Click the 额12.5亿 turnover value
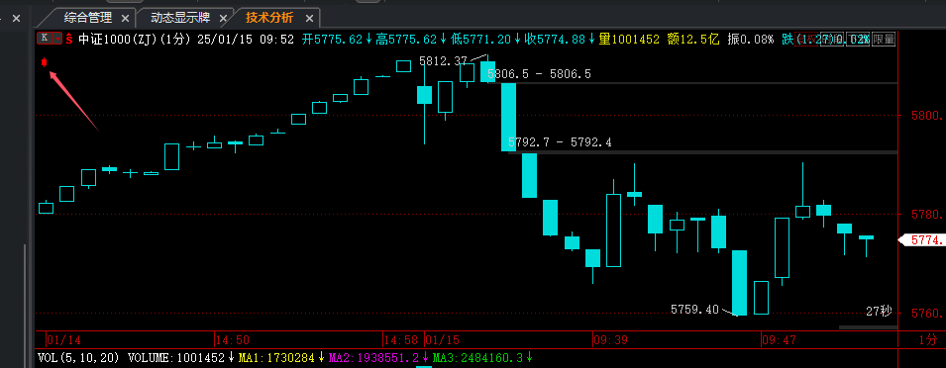The image size is (946, 368). (693, 40)
